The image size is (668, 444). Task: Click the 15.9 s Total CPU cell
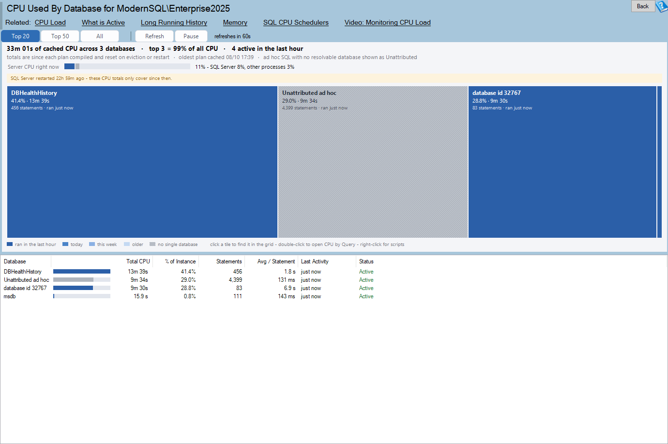click(x=141, y=296)
